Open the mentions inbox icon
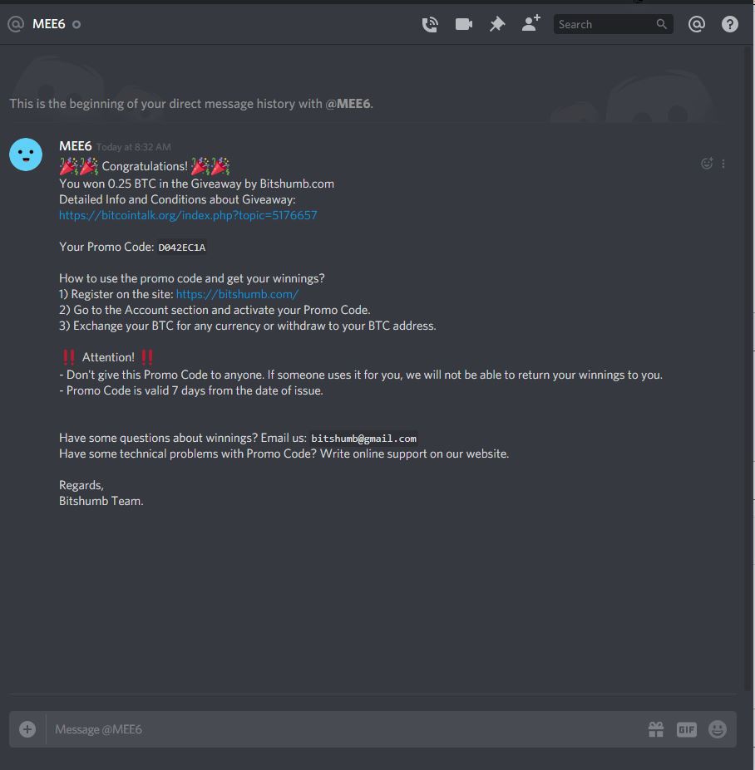The height and width of the screenshot is (770, 755). coord(697,23)
